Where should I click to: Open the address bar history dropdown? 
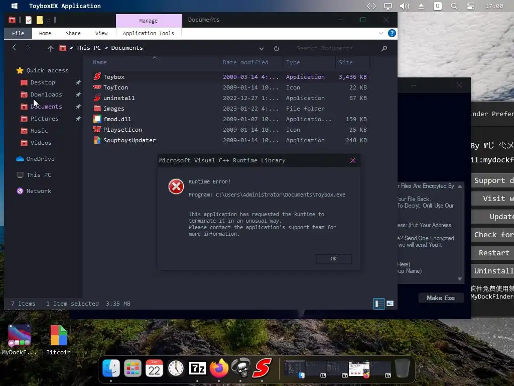pyautogui.click(x=261, y=49)
